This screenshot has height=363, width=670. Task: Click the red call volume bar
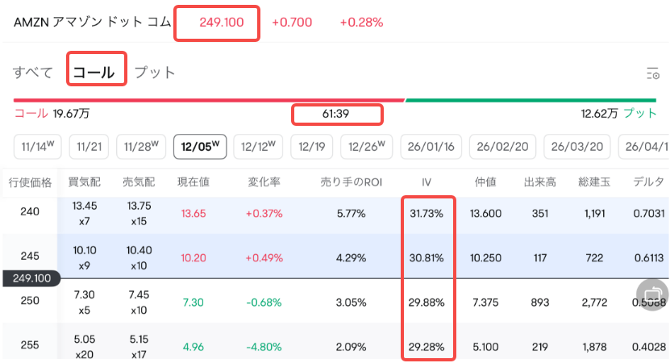click(209, 101)
